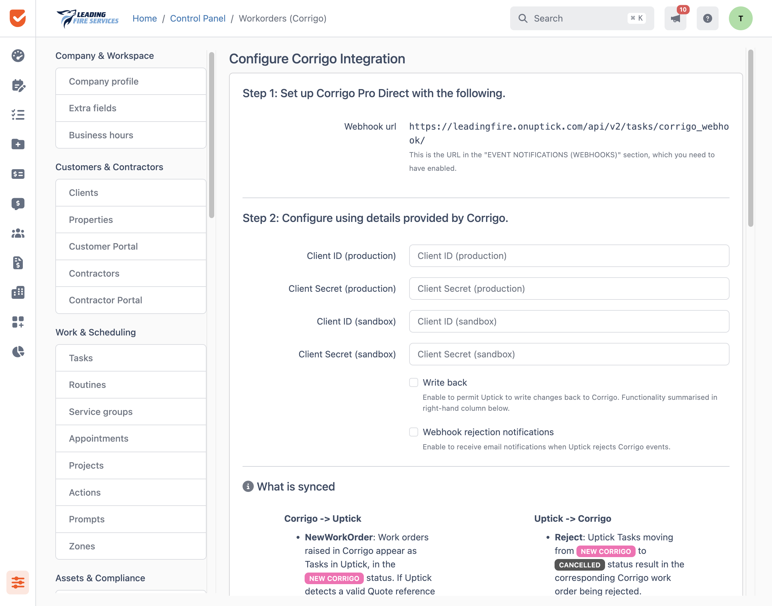This screenshot has height=606, width=772.
Task: Open the people group icon in sidebar
Action: (x=18, y=233)
